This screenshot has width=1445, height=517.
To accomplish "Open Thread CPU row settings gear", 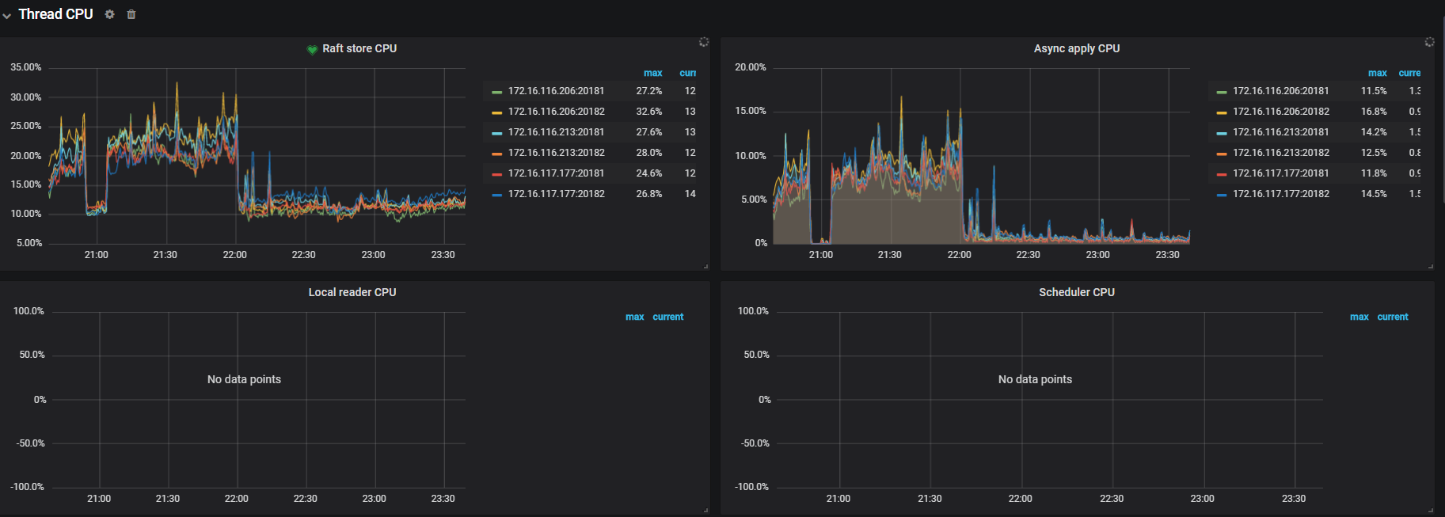I will pos(110,14).
